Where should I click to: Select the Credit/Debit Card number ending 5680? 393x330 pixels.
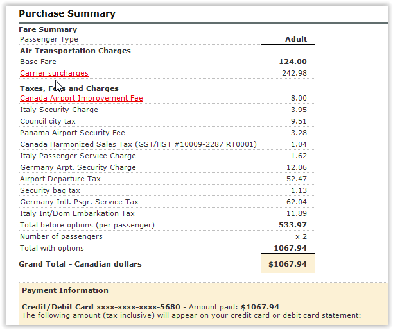click(x=101, y=307)
